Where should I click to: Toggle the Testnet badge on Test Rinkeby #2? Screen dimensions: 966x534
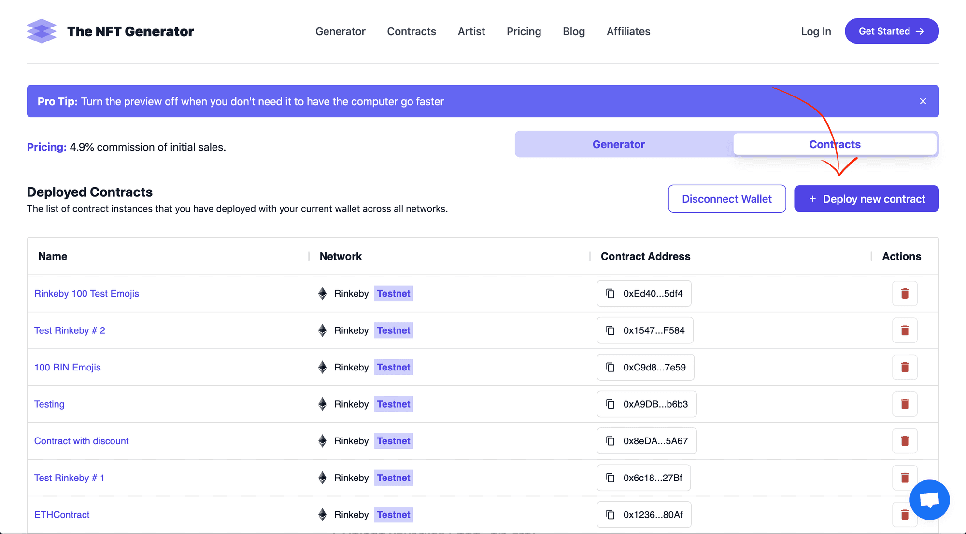(x=394, y=330)
